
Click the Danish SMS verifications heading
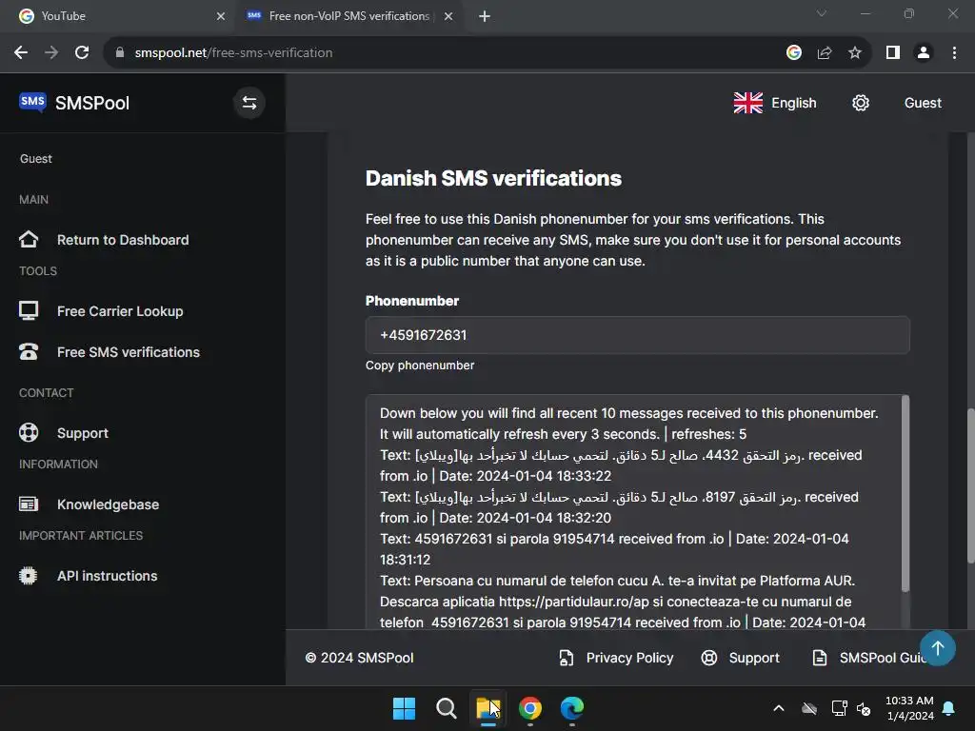[x=493, y=178]
